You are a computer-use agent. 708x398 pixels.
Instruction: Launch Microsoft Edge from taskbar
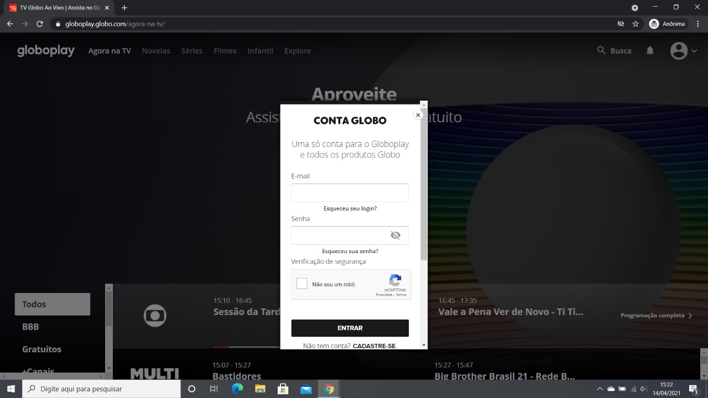coord(237,389)
